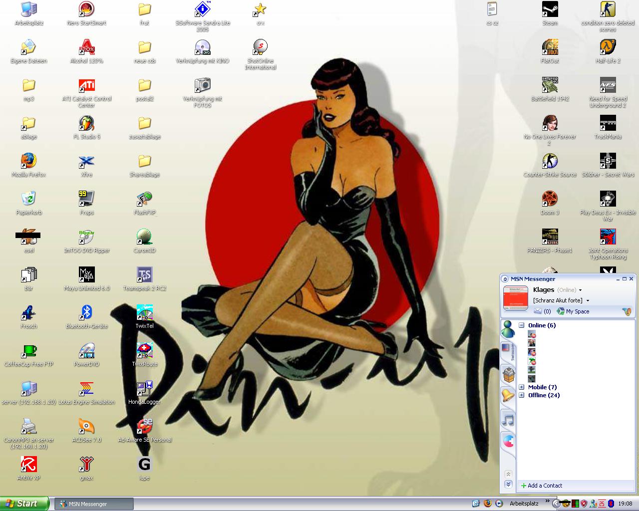Open the music notes tab
This screenshot has height=511, width=639.
coord(508,420)
